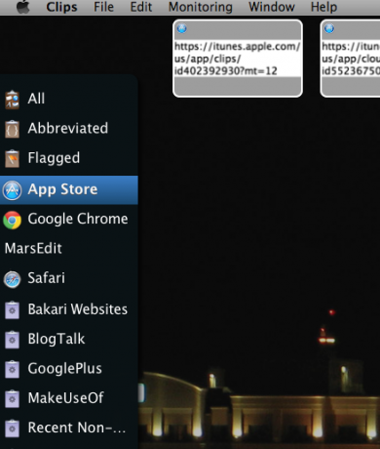Click the BlogTalk clipboard icon

pyautogui.click(x=12, y=340)
